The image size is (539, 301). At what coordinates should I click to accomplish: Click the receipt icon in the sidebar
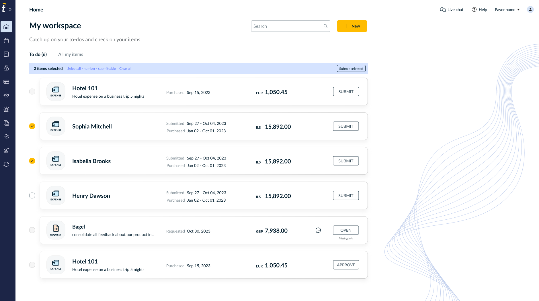pyautogui.click(x=6, y=54)
